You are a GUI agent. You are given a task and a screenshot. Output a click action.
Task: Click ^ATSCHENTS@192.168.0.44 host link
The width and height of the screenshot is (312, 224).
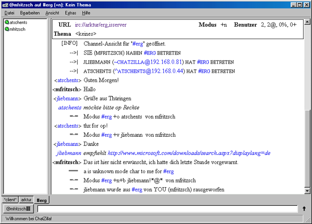click(x=149, y=71)
